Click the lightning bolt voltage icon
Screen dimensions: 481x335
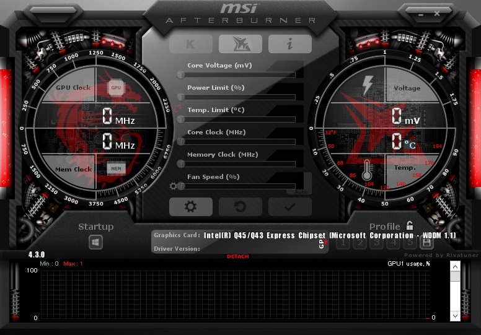367,85
